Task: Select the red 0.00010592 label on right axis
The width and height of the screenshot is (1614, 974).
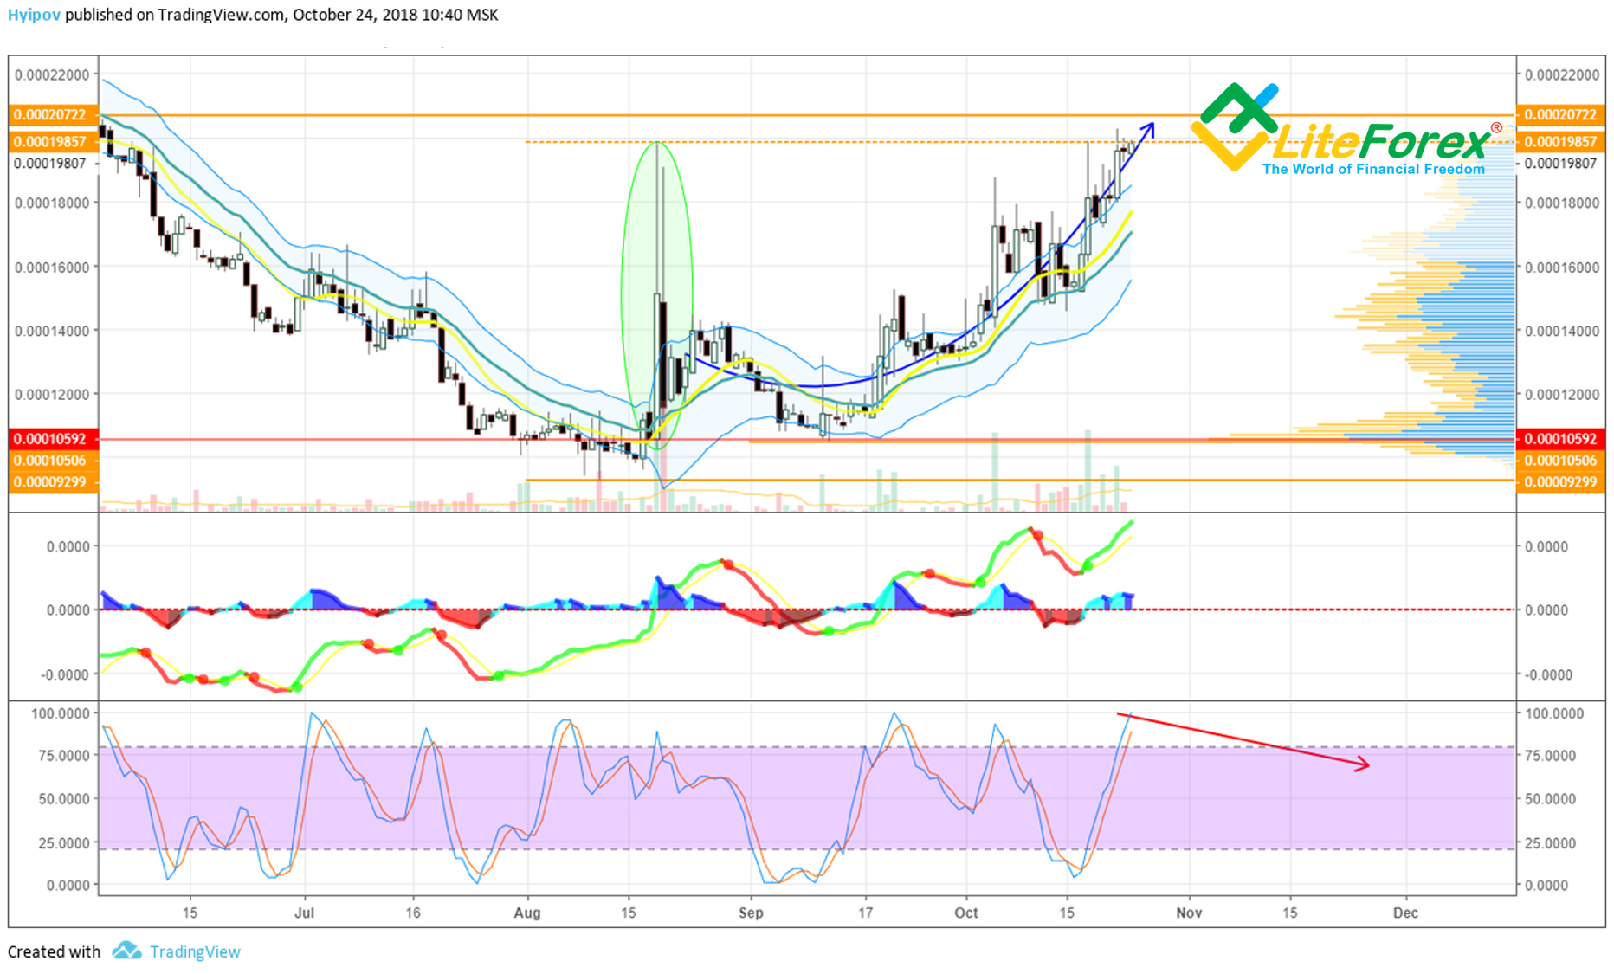Action: (1560, 439)
